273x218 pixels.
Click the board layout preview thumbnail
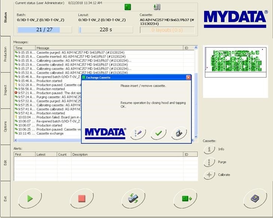pos(236,62)
